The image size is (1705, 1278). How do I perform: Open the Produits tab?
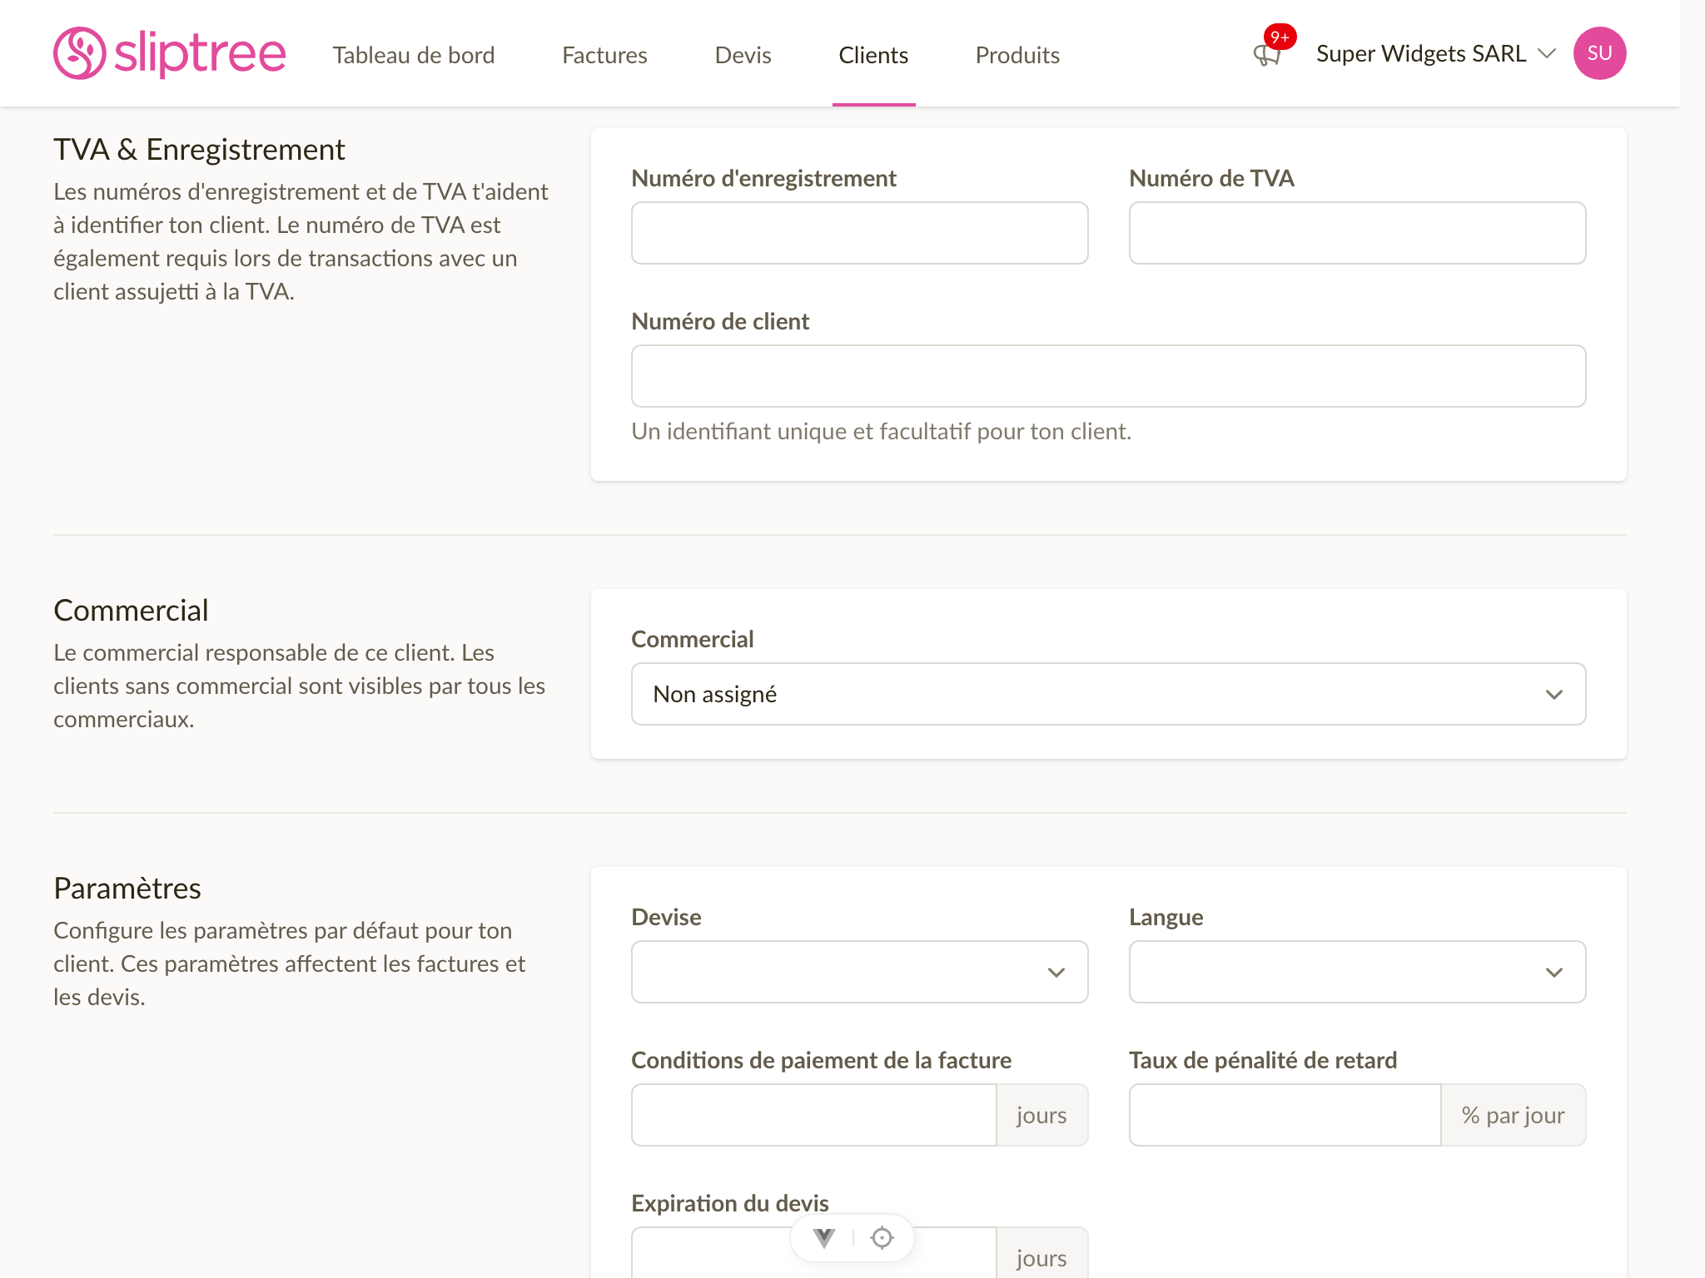tap(1017, 55)
